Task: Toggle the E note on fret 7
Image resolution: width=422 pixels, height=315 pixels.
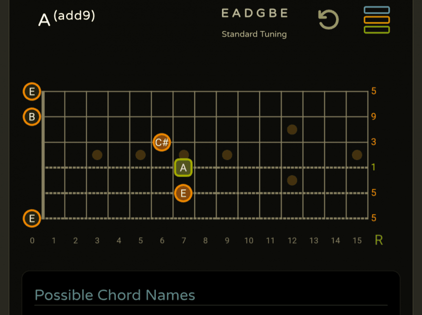Action: click(183, 193)
